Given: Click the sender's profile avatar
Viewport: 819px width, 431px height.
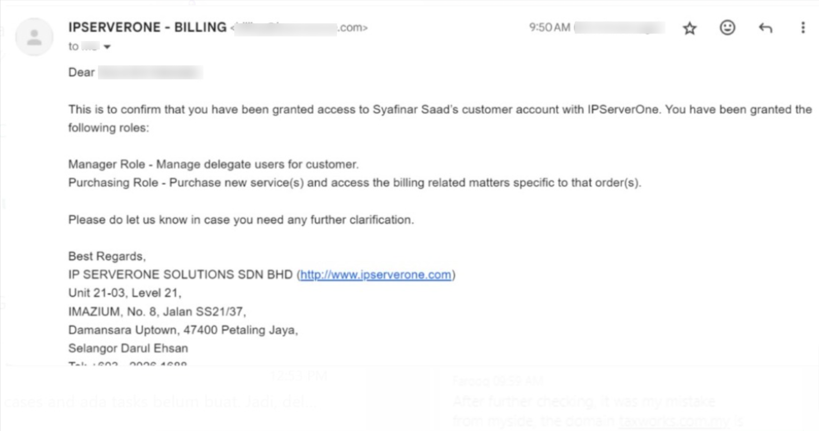Looking at the screenshot, I should click(34, 37).
